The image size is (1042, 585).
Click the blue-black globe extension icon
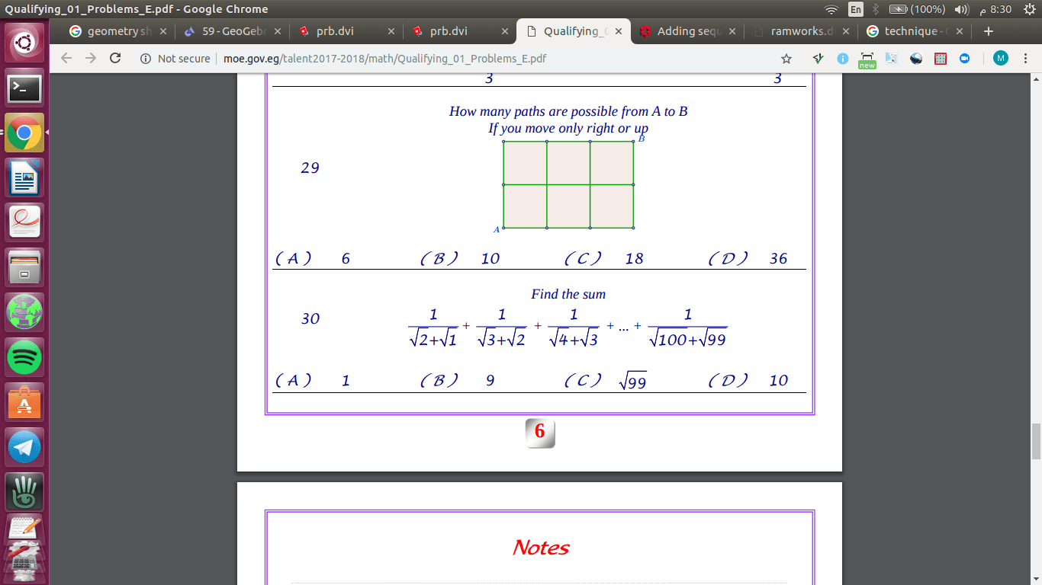[916, 58]
